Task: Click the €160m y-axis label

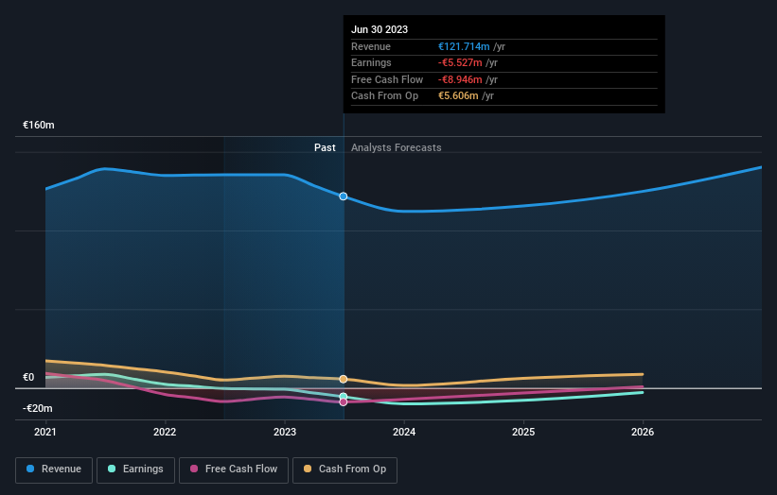Action: (x=38, y=125)
